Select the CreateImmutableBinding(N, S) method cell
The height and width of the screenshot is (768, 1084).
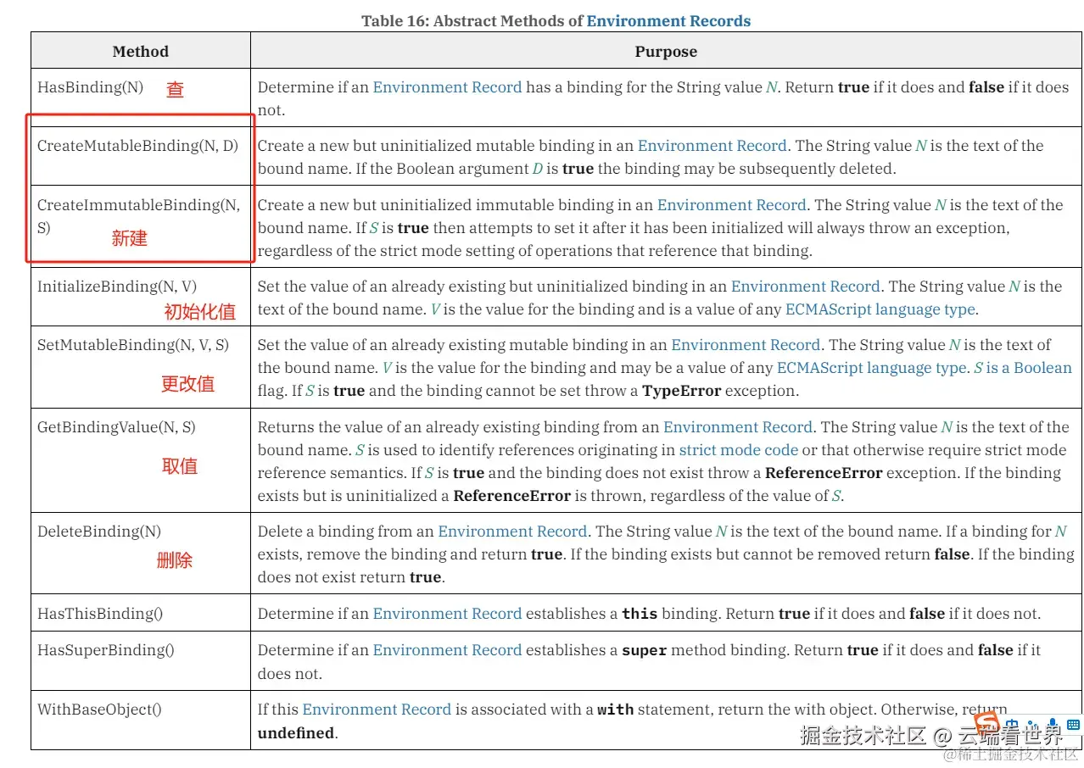coord(141,226)
